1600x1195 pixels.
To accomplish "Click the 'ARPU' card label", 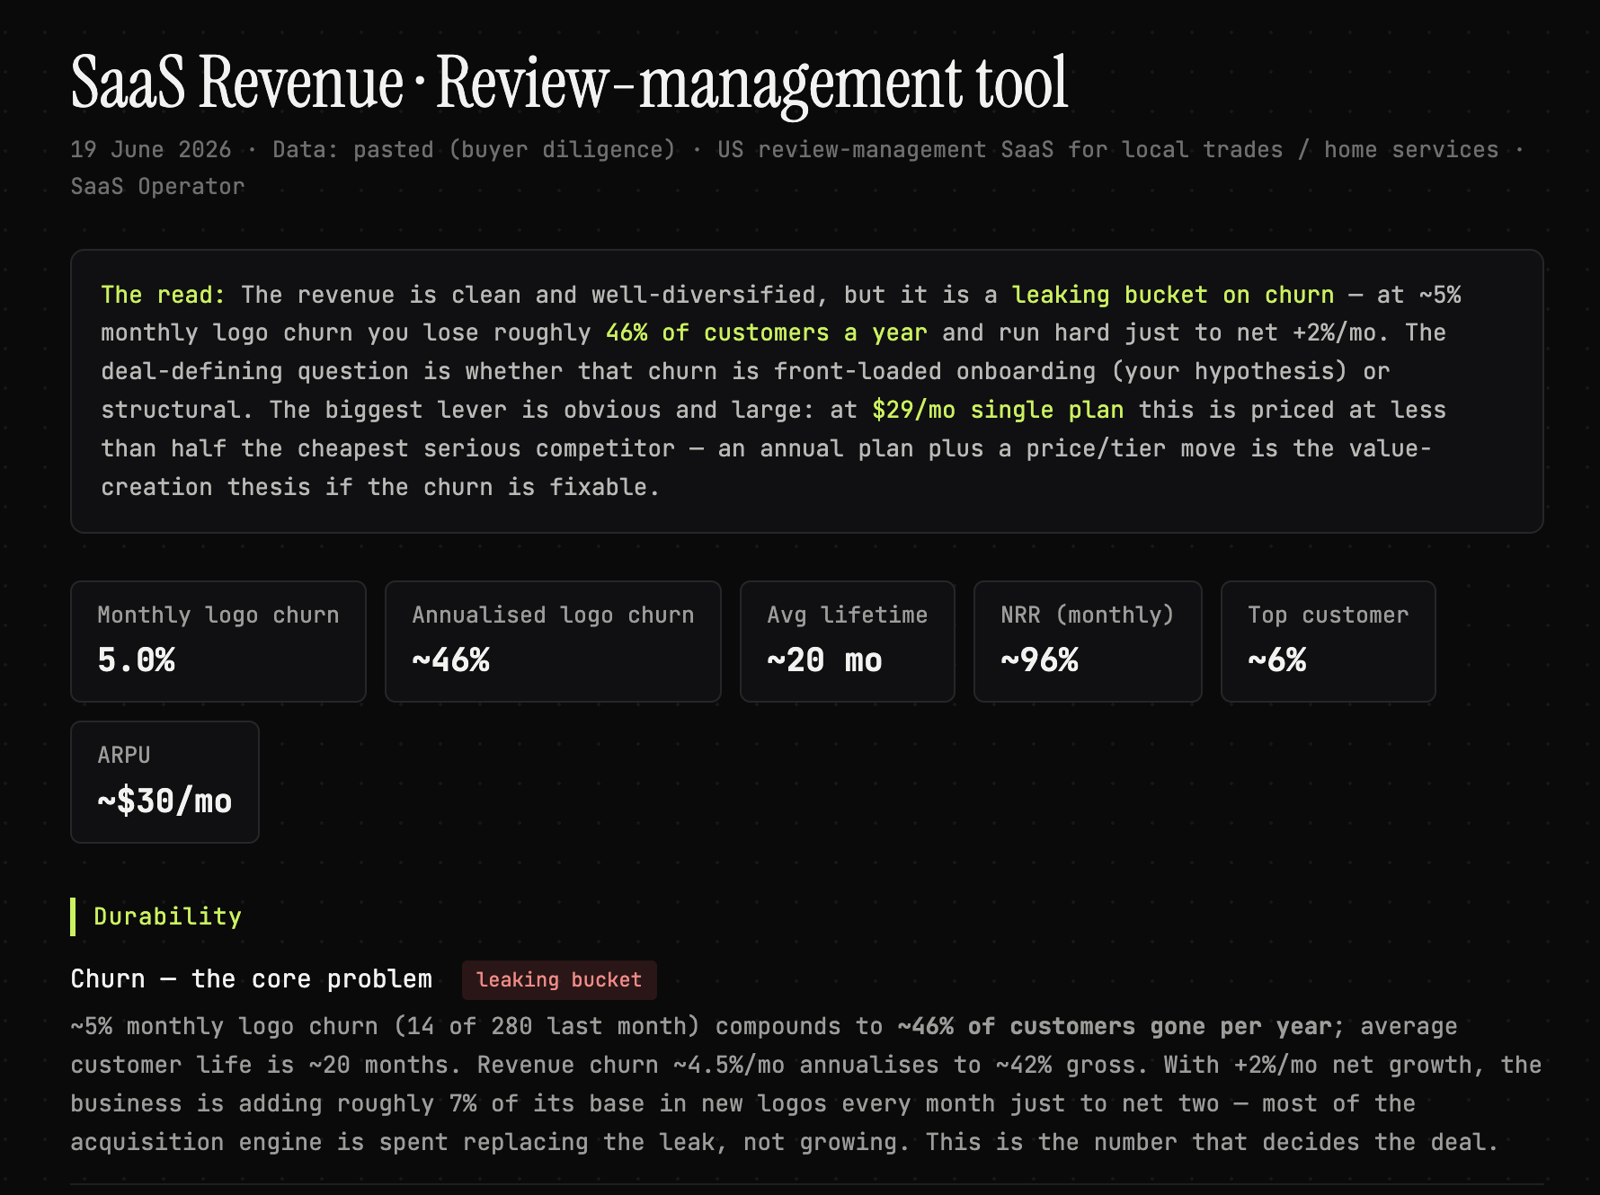I will [x=124, y=755].
